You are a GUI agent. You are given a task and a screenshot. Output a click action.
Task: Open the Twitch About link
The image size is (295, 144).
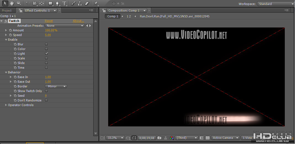[78, 21]
